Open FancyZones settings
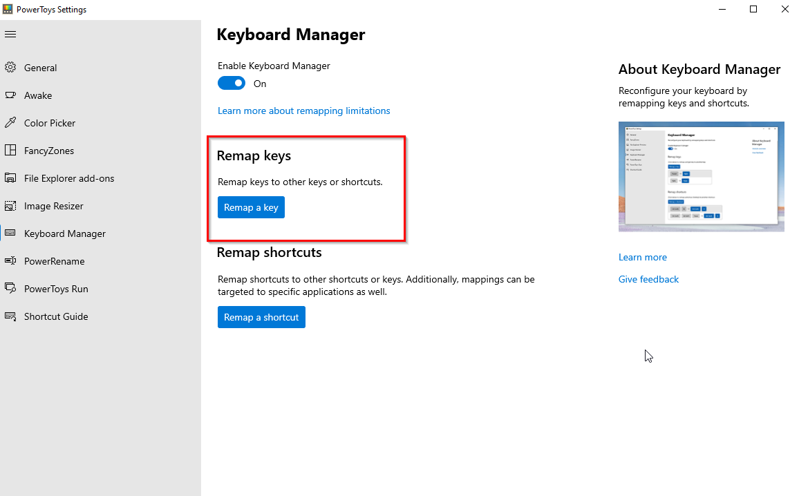The height and width of the screenshot is (496, 799). point(100,151)
